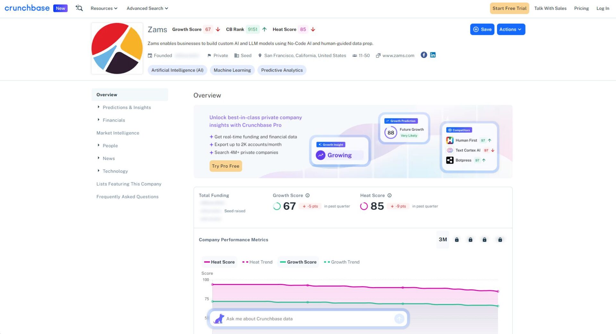Click the Start Free Trial button
This screenshot has width=616, height=334.
(509, 8)
